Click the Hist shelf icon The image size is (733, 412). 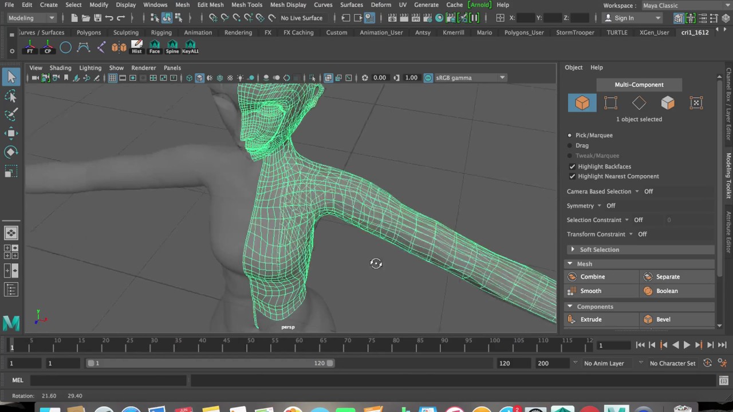coord(136,47)
